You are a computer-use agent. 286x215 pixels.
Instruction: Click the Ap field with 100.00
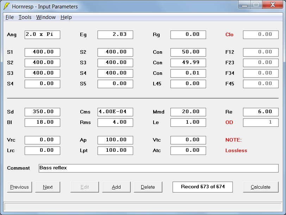click(x=115, y=140)
